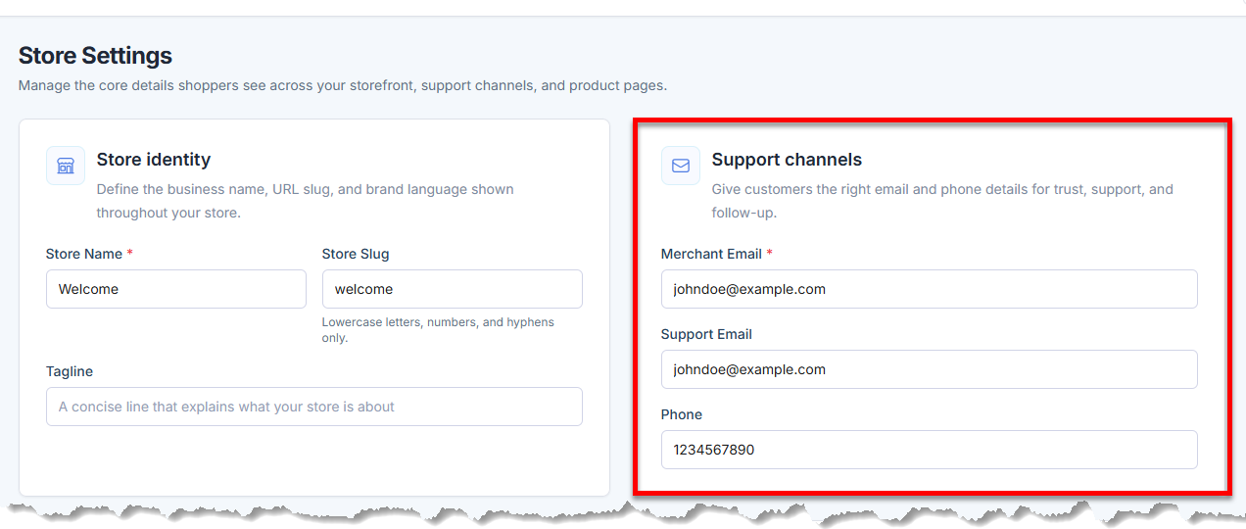1246x529 pixels.
Task: Focus the Tagline input field
Action: pyautogui.click(x=314, y=407)
